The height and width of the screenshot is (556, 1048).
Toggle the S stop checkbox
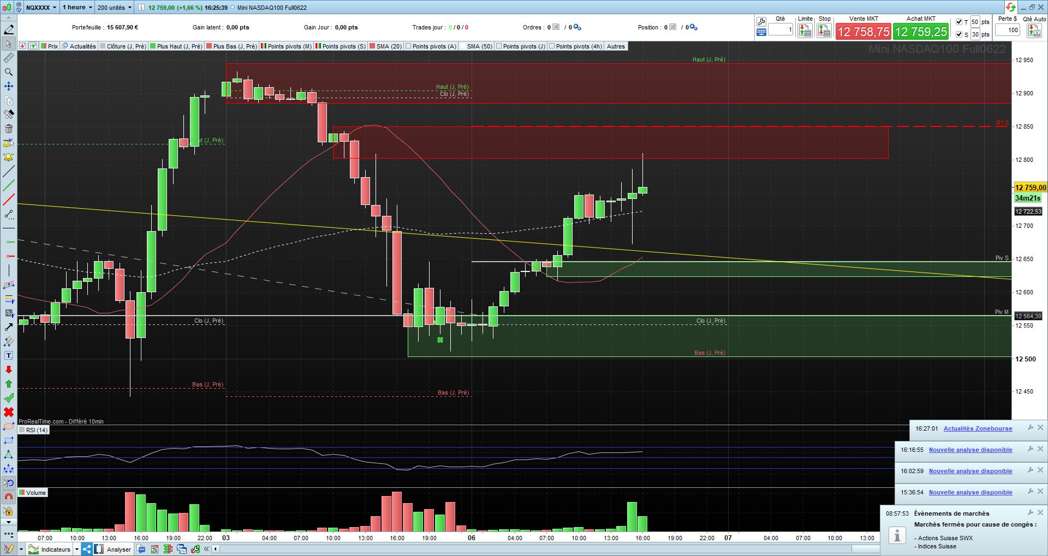click(959, 34)
